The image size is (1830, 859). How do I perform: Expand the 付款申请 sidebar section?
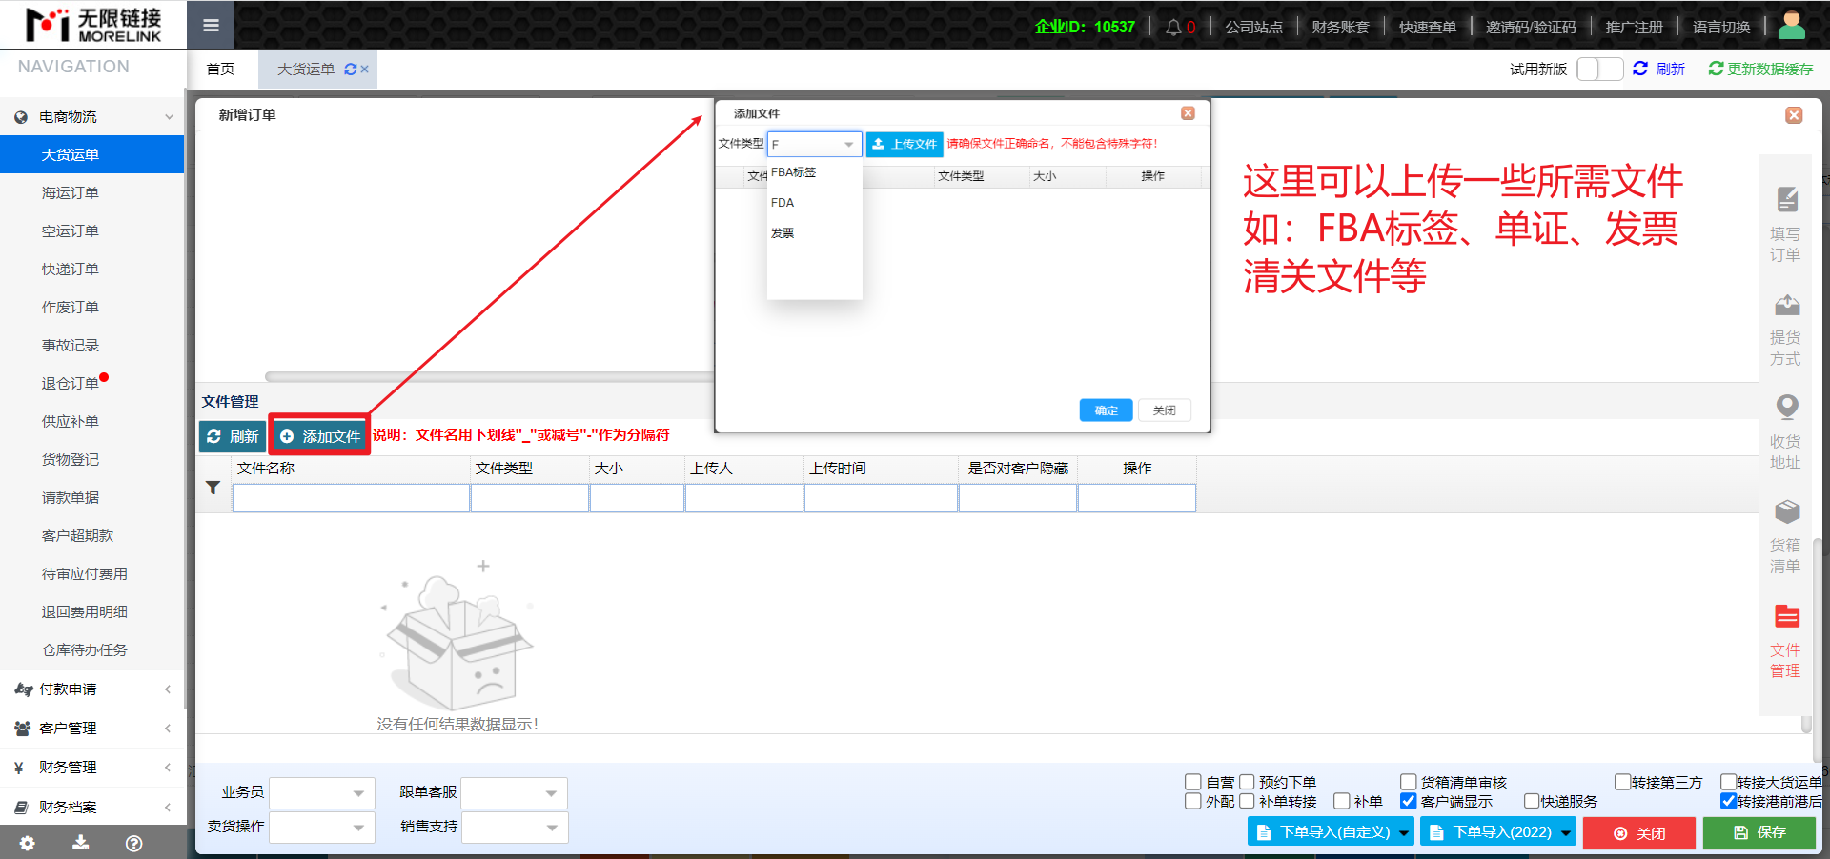92,689
